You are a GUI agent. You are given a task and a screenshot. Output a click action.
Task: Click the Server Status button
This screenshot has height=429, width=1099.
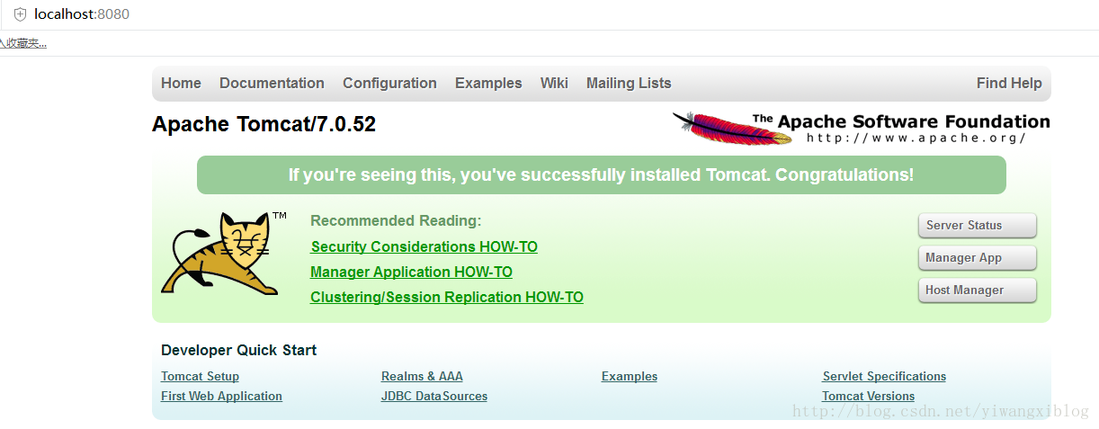[x=978, y=226]
